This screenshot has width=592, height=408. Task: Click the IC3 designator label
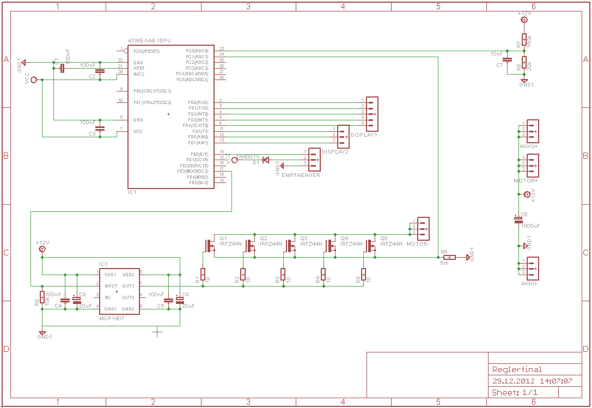[x=103, y=264]
